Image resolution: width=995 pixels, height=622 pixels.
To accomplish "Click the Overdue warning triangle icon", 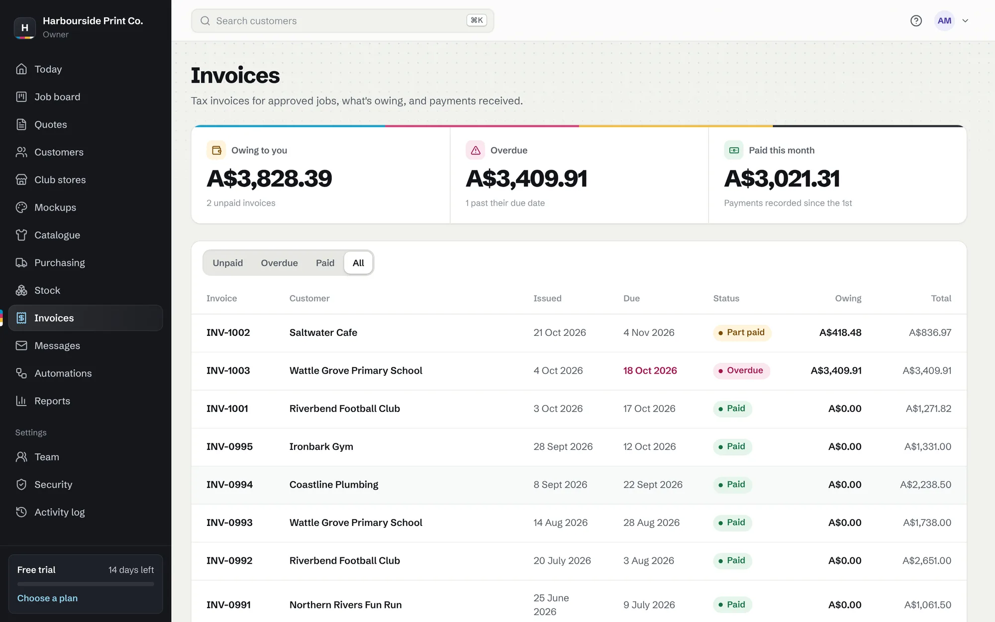I will click(475, 150).
